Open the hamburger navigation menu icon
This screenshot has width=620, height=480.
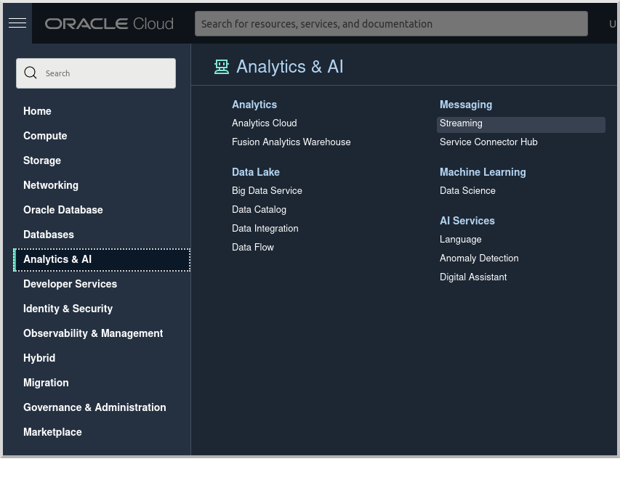click(17, 23)
